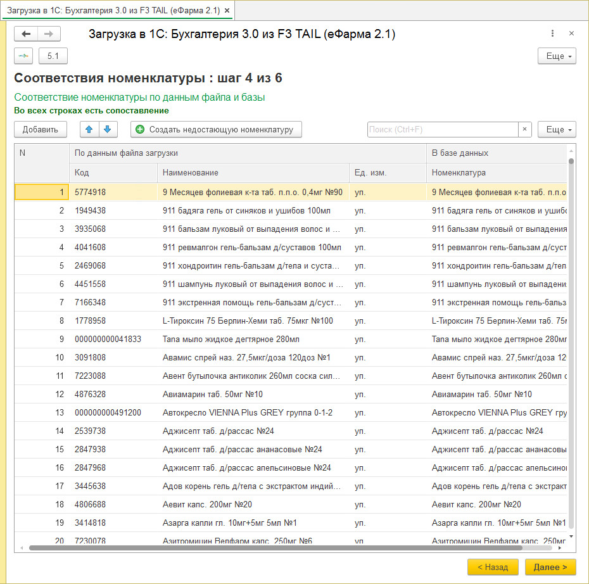
Task: Click the Добавить button
Action: coord(41,130)
